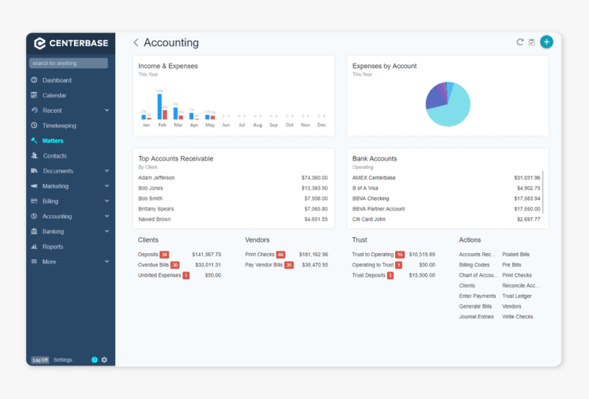Click Enter Payments action
This screenshot has height=399, width=589.
[x=477, y=296]
